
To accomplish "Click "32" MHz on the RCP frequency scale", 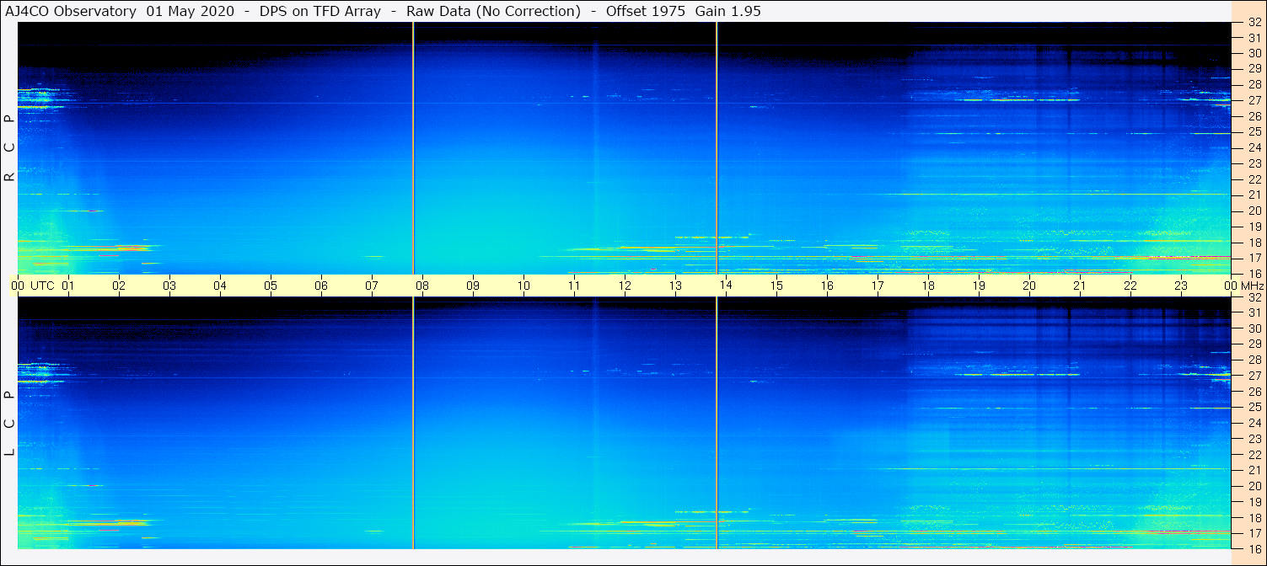I will coord(1254,23).
